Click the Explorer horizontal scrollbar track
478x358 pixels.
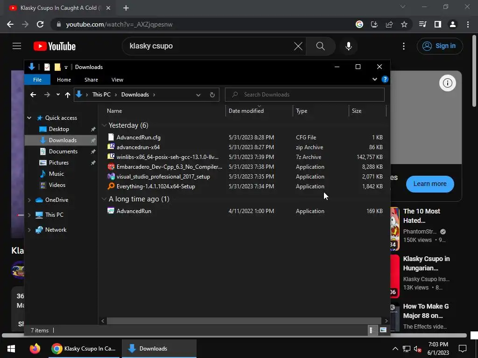[x=244, y=321]
